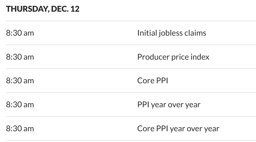Screen dimensions: 256x142
Task: Click the 8:30 am time for Initial jobless claims
Action: [20, 33]
